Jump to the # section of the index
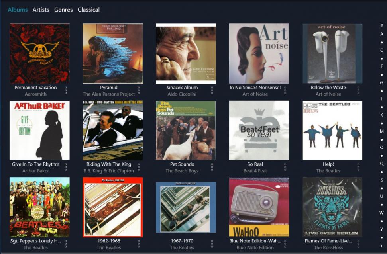Screen dimensions: 387x254 pyautogui.click(x=381, y=26)
